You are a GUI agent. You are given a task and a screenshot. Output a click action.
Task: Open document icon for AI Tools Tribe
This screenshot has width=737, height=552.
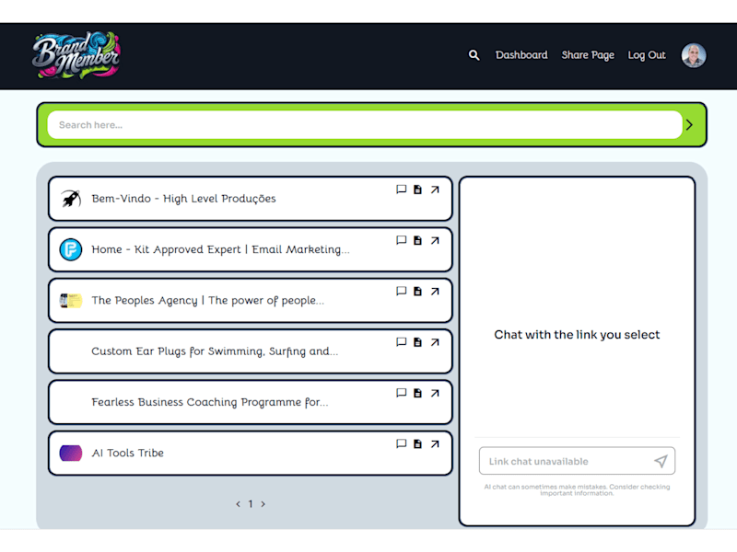[x=417, y=444]
